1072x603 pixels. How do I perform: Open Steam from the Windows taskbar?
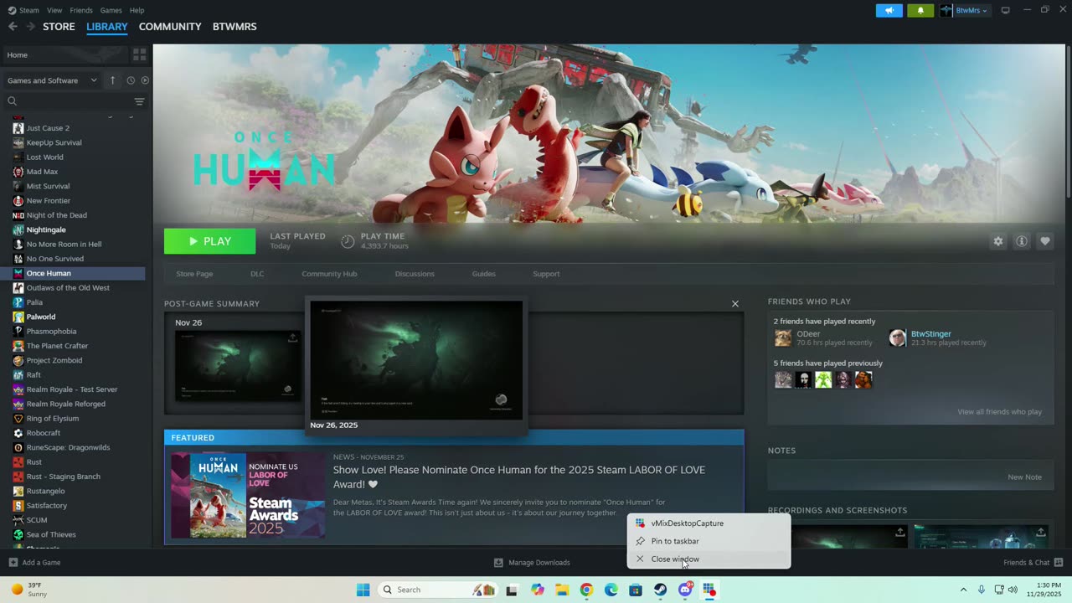660,590
